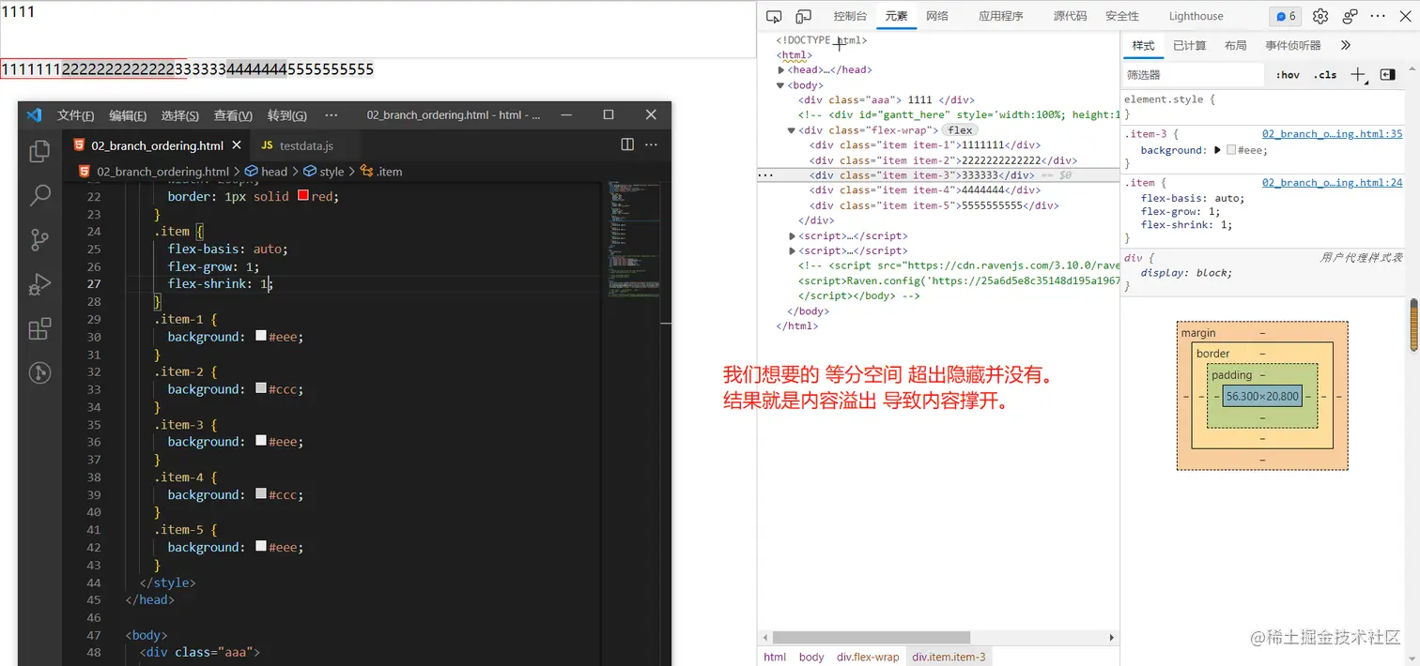Open the 文件 menu in VS Code
Screen dimensions: 1420x666
pyautogui.click(x=75, y=115)
